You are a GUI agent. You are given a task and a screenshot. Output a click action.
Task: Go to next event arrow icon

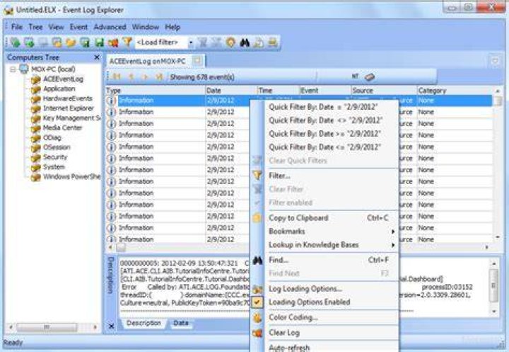[x=145, y=76]
